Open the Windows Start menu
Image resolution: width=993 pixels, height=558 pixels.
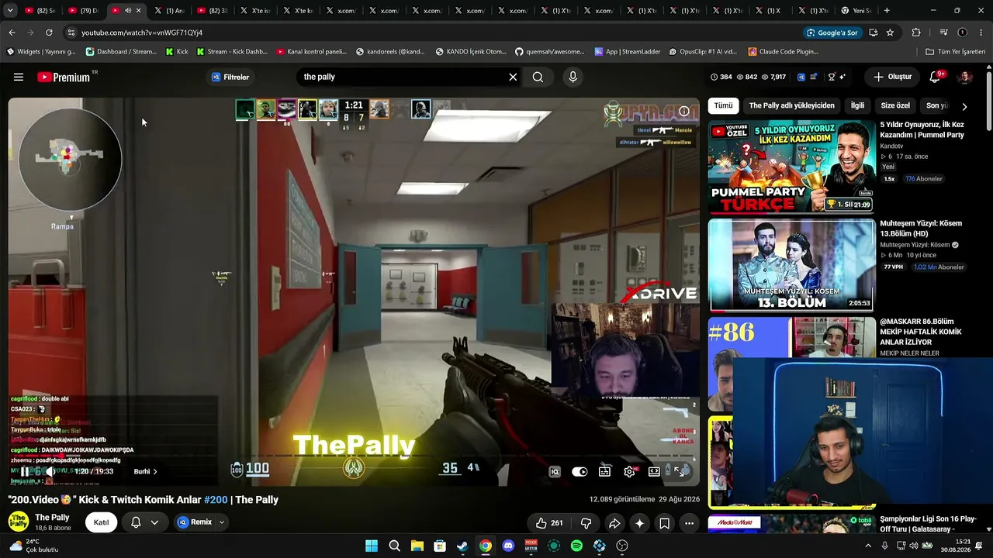click(x=372, y=546)
